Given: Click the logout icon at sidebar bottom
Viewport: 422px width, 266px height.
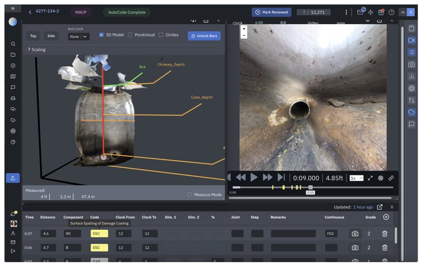Looking at the screenshot, I should tap(13, 251).
